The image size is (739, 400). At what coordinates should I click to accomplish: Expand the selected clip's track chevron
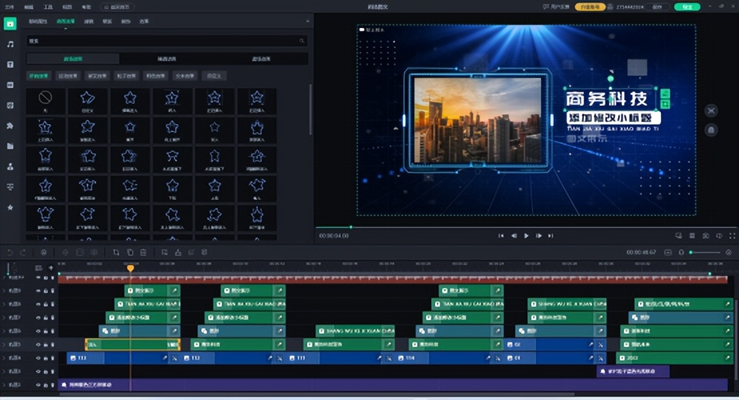pos(4,345)
